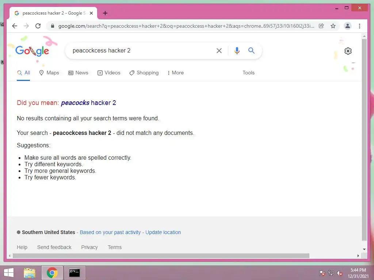The image size is (374, 280).
Task: Switch to the Videos tab
Action: pos(109,73)
